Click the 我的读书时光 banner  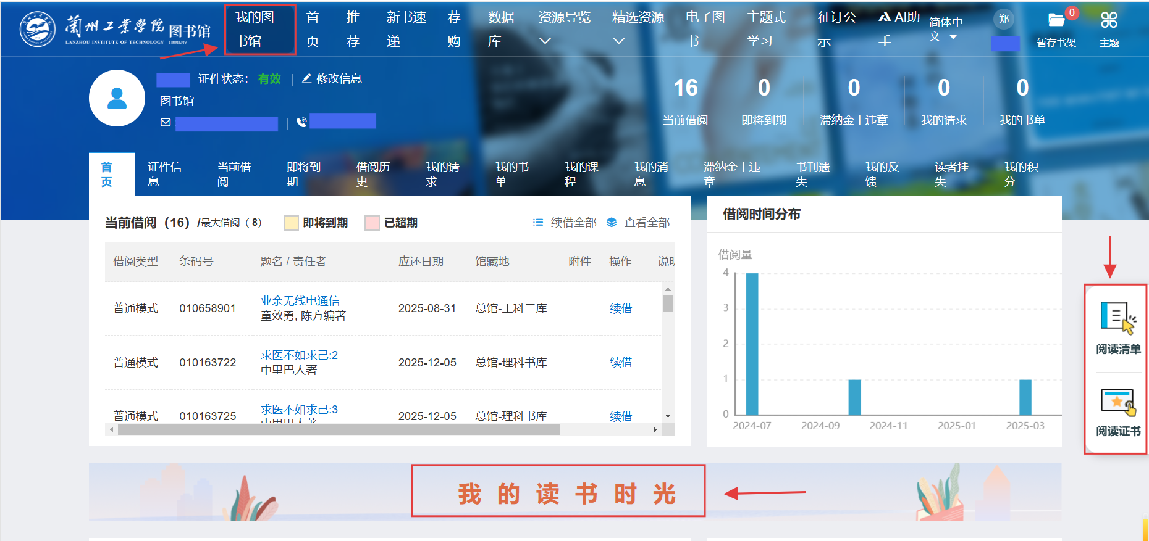(x=558, y=493)
